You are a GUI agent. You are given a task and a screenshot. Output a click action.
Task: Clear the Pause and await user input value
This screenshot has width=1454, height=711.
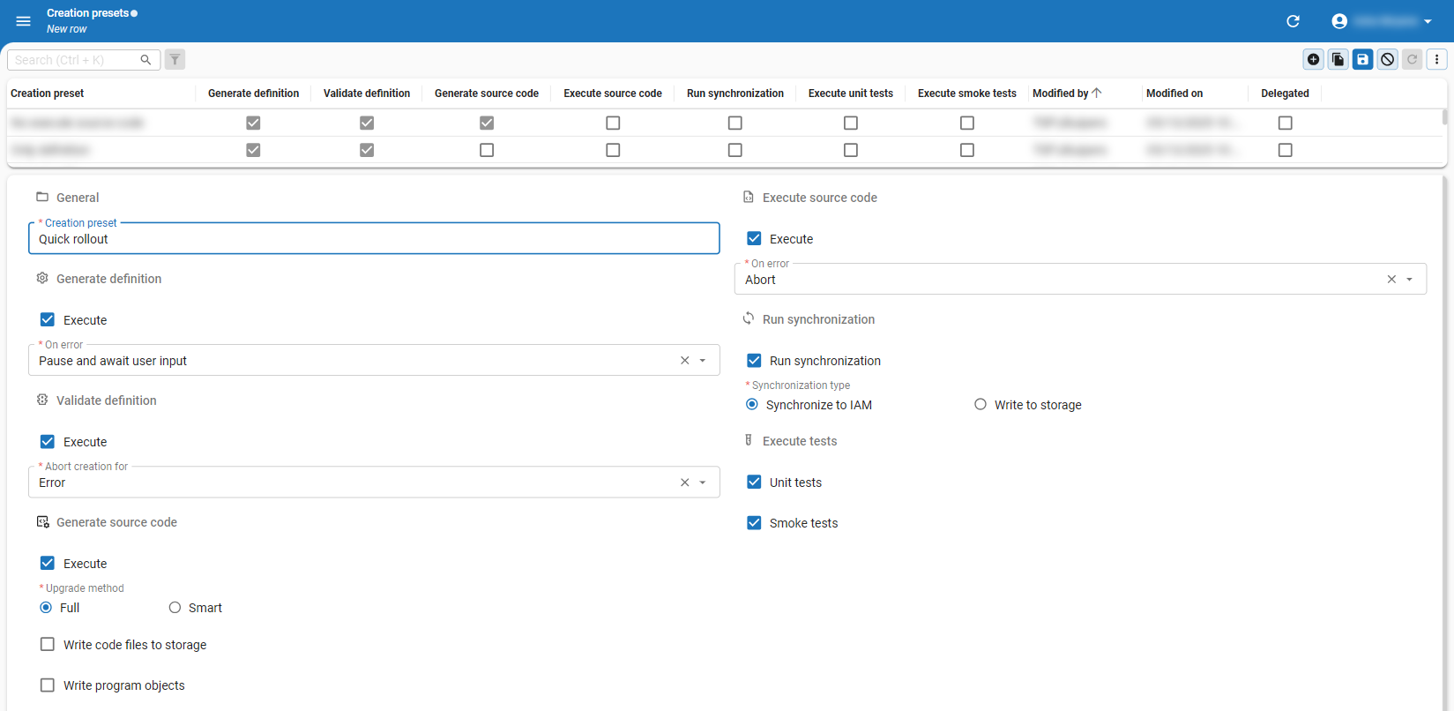pos(685,360)
